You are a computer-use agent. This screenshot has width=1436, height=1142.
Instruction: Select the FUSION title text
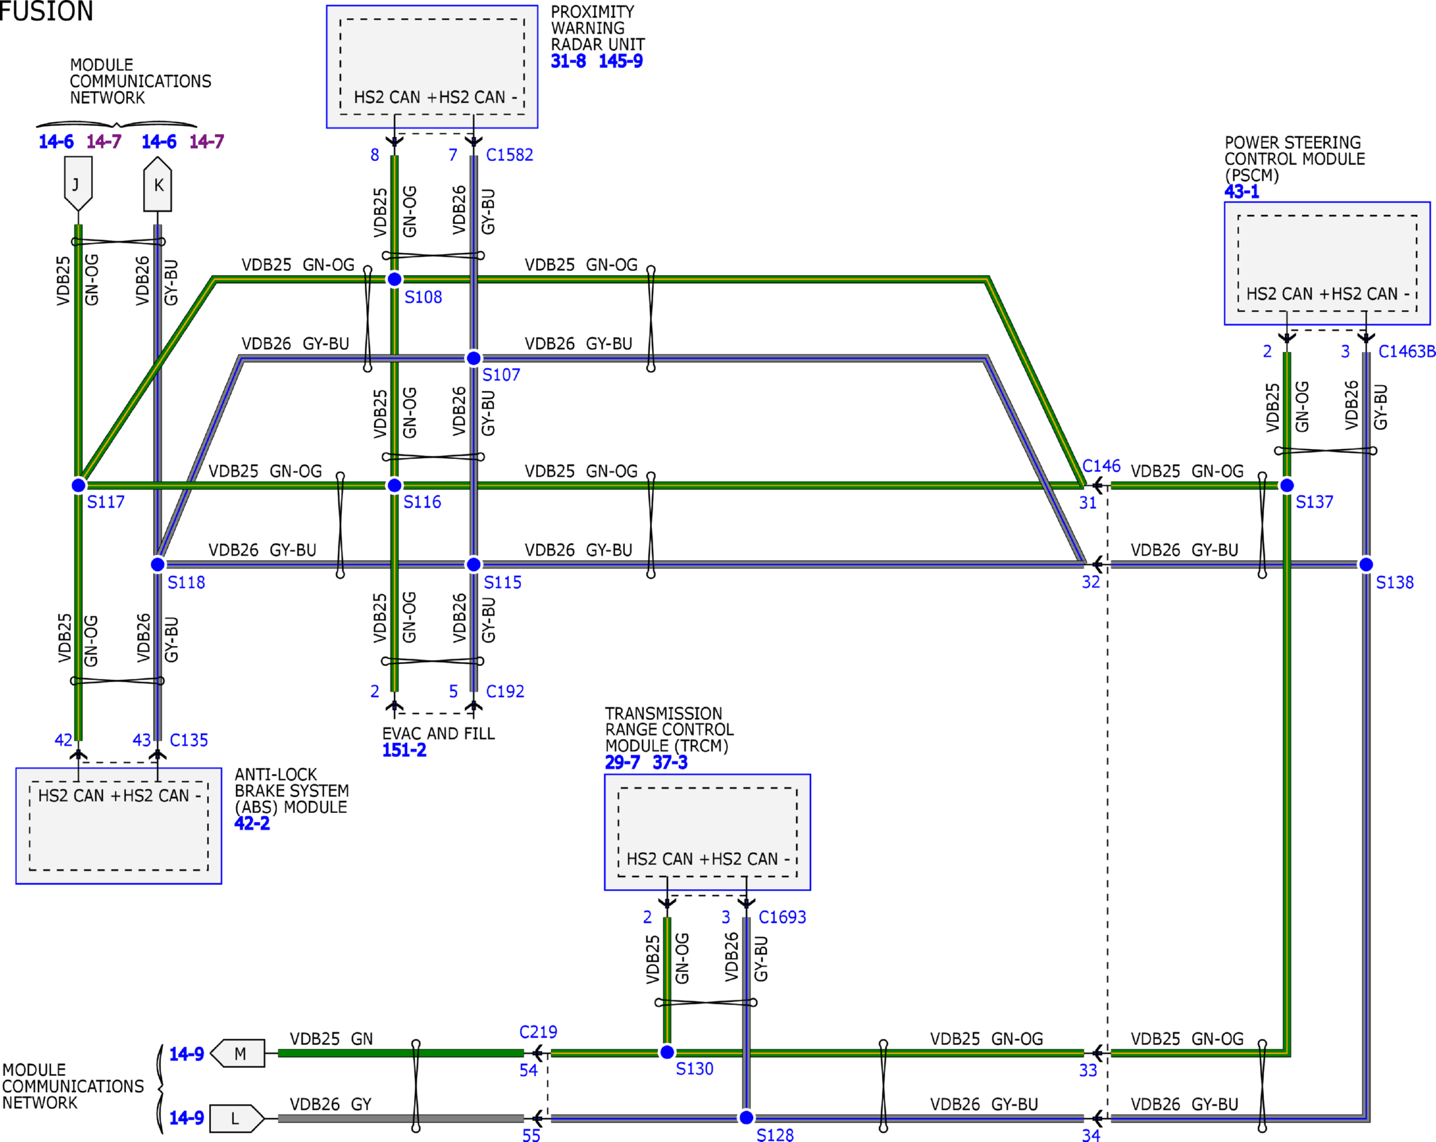click(47, 11)
